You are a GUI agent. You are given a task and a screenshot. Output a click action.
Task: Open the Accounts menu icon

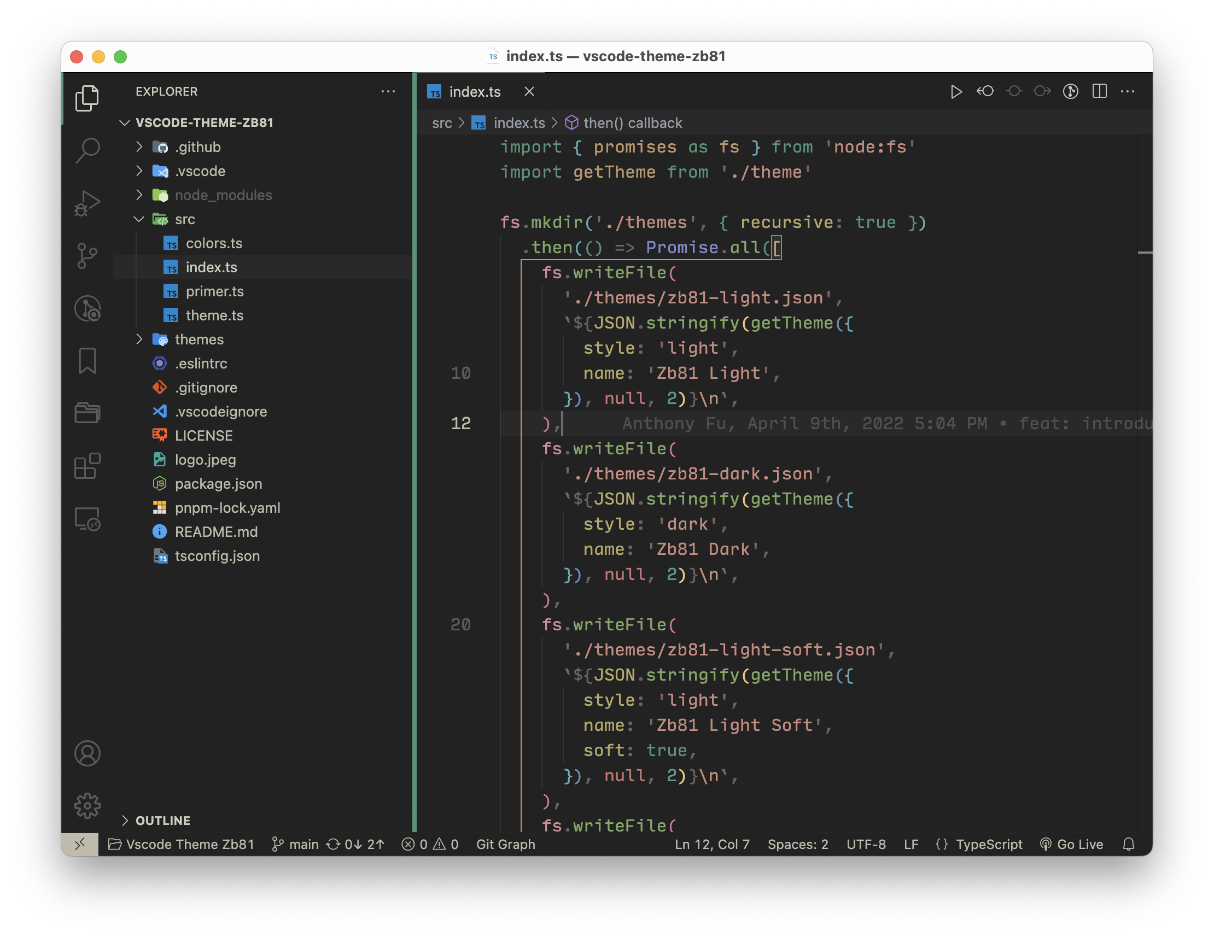coord(87,753)
